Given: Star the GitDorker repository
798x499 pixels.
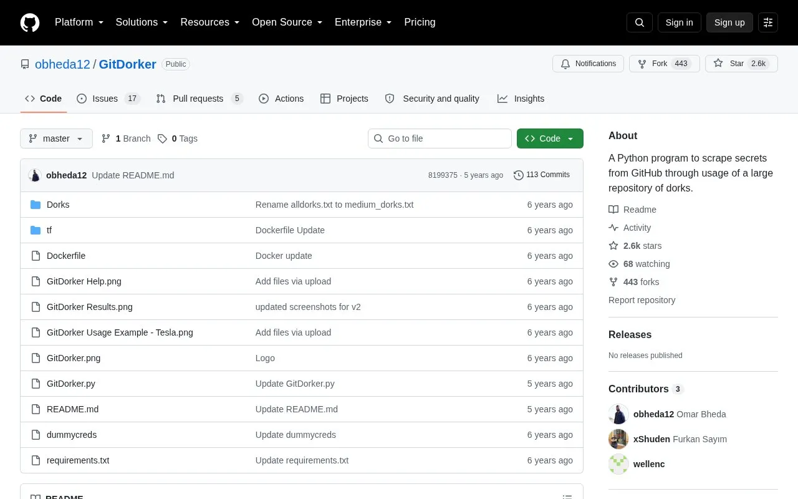Looking at the screenshot, I should pos(741,64).
